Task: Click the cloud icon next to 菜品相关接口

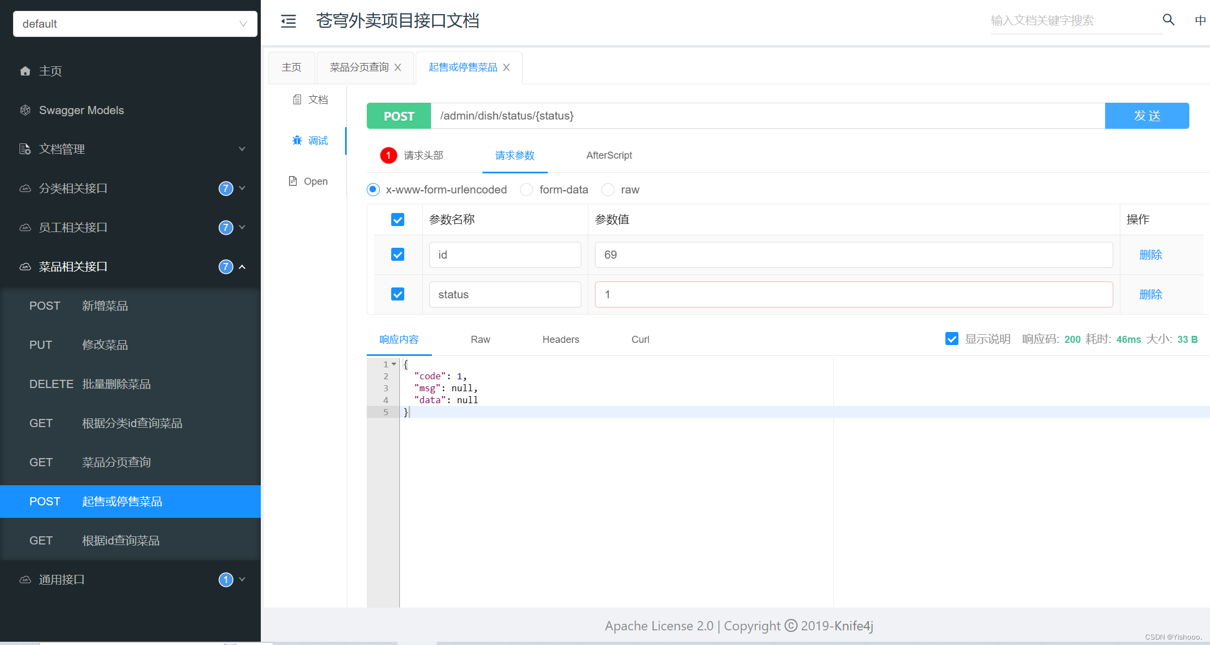Action: click(x=25, y=267)
